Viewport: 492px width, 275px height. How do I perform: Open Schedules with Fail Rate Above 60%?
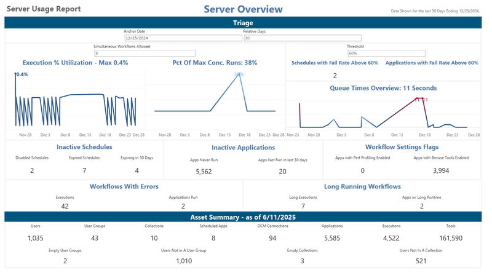(x=335, y=63)
